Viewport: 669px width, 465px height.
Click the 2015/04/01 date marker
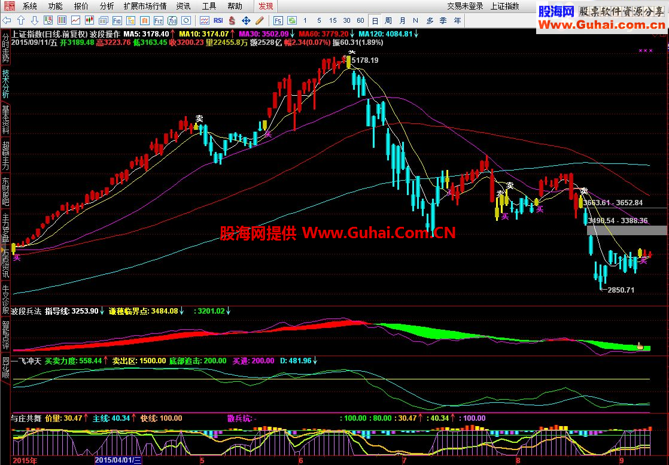[x=118, y=460]
